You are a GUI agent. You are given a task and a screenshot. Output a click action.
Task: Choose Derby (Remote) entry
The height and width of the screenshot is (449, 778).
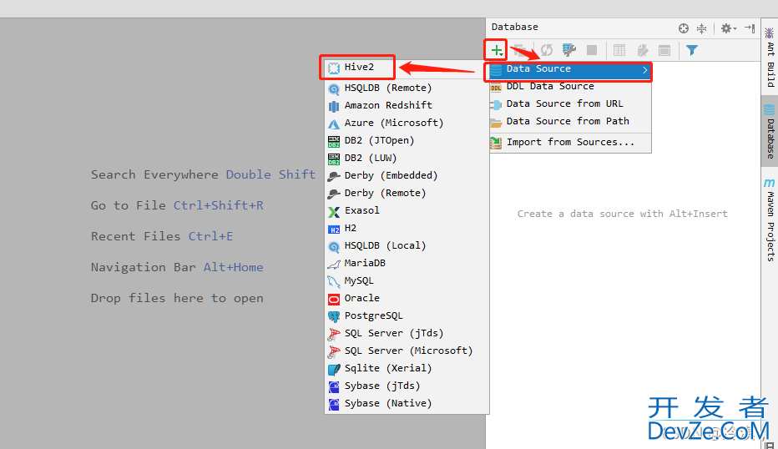[407, 193]
